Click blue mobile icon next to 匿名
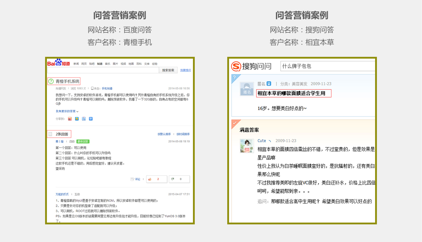 (x=269, y=84)
